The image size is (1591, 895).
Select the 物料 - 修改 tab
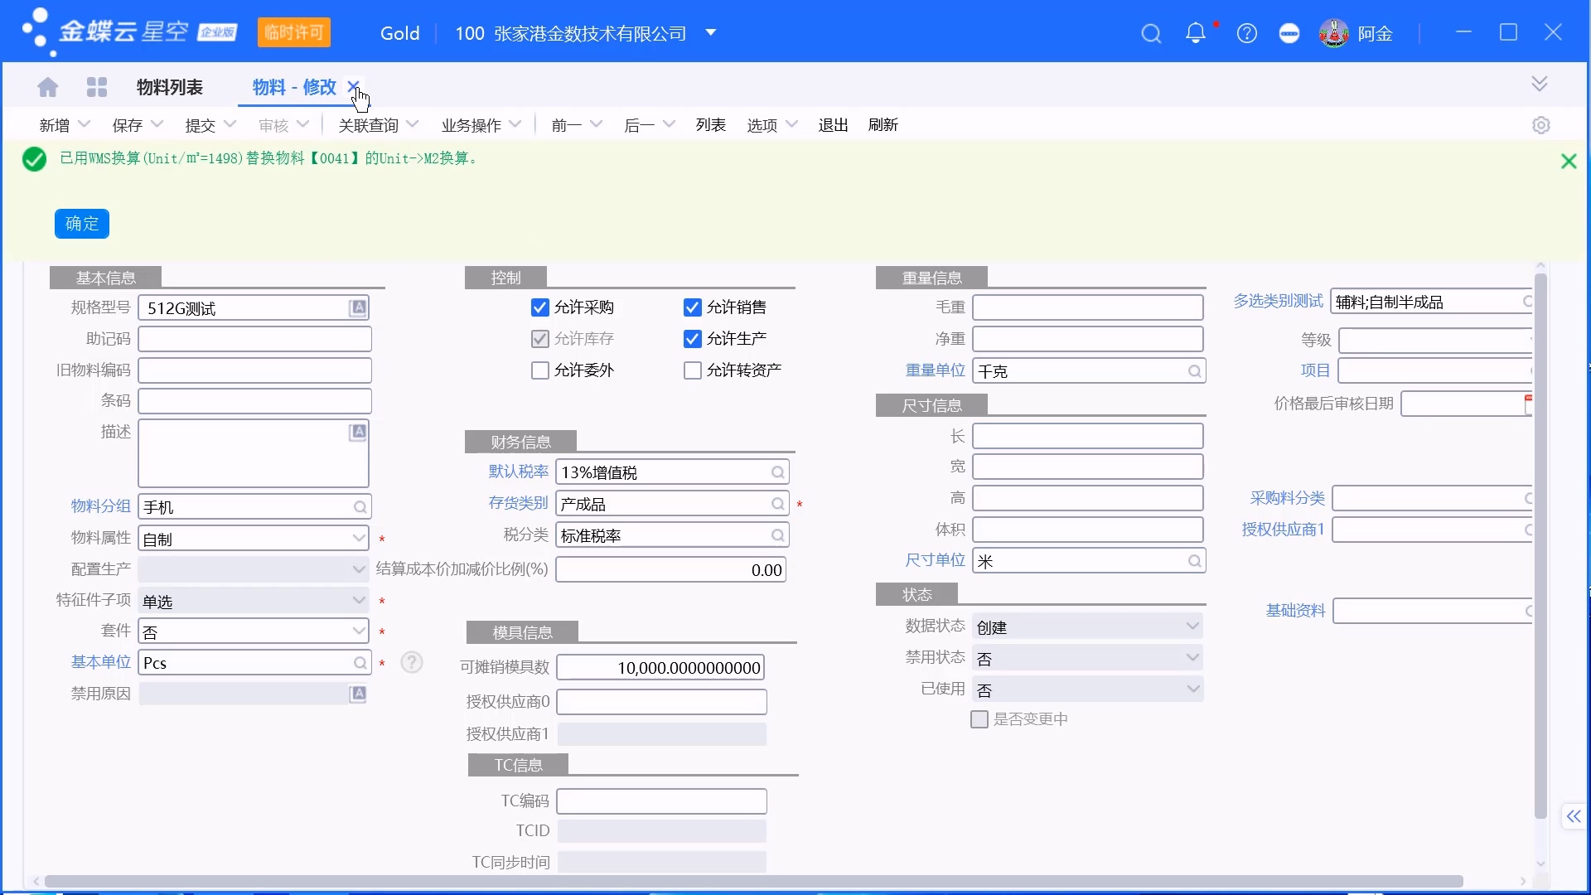coord(294,87)
